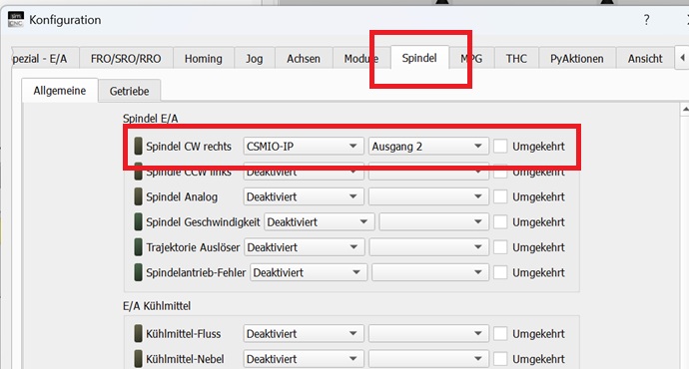This screenshot has height=369, width=689.
Task: Open Spindel Analog device dropdown
Action: pos(304,196)
